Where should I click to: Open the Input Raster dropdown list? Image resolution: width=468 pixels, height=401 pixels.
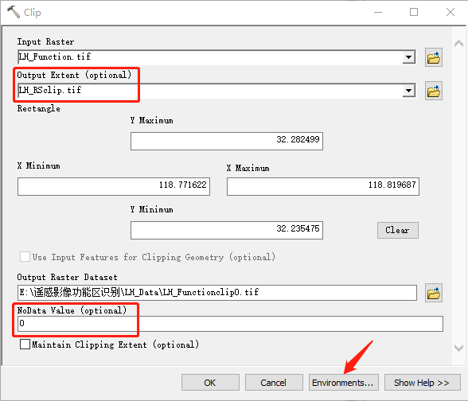point(408,57)
